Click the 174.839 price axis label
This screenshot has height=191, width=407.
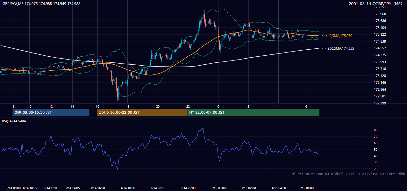(380, 41)
